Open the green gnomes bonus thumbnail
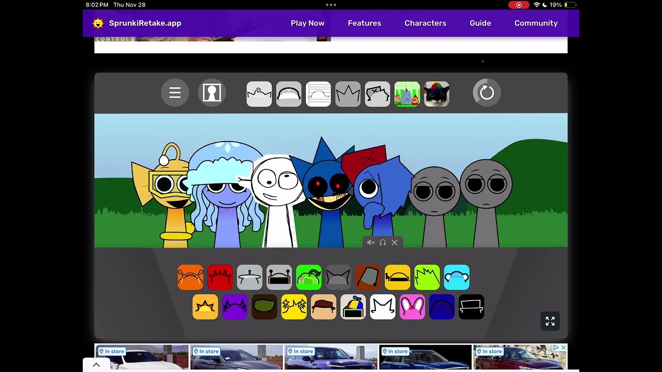 [x=407, y=94]
